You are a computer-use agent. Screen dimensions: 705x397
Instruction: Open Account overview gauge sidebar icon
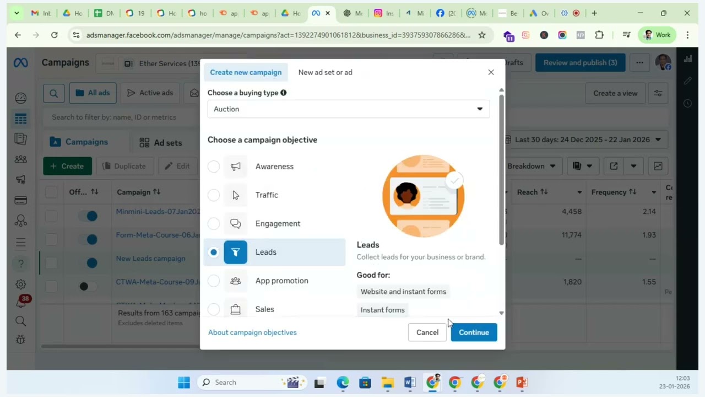pos(21,98)
